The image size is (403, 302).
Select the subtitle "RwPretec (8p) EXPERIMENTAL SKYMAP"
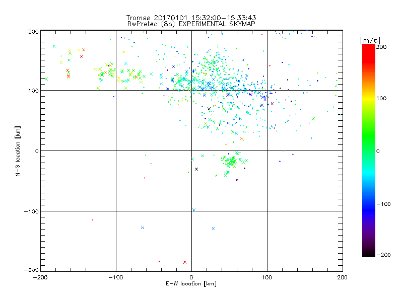[191, 24]
